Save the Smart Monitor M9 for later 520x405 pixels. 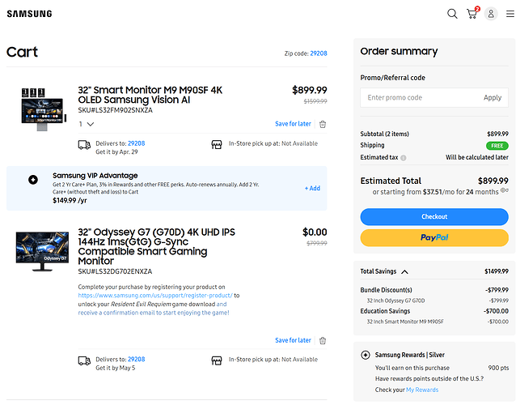coord(293,124)
